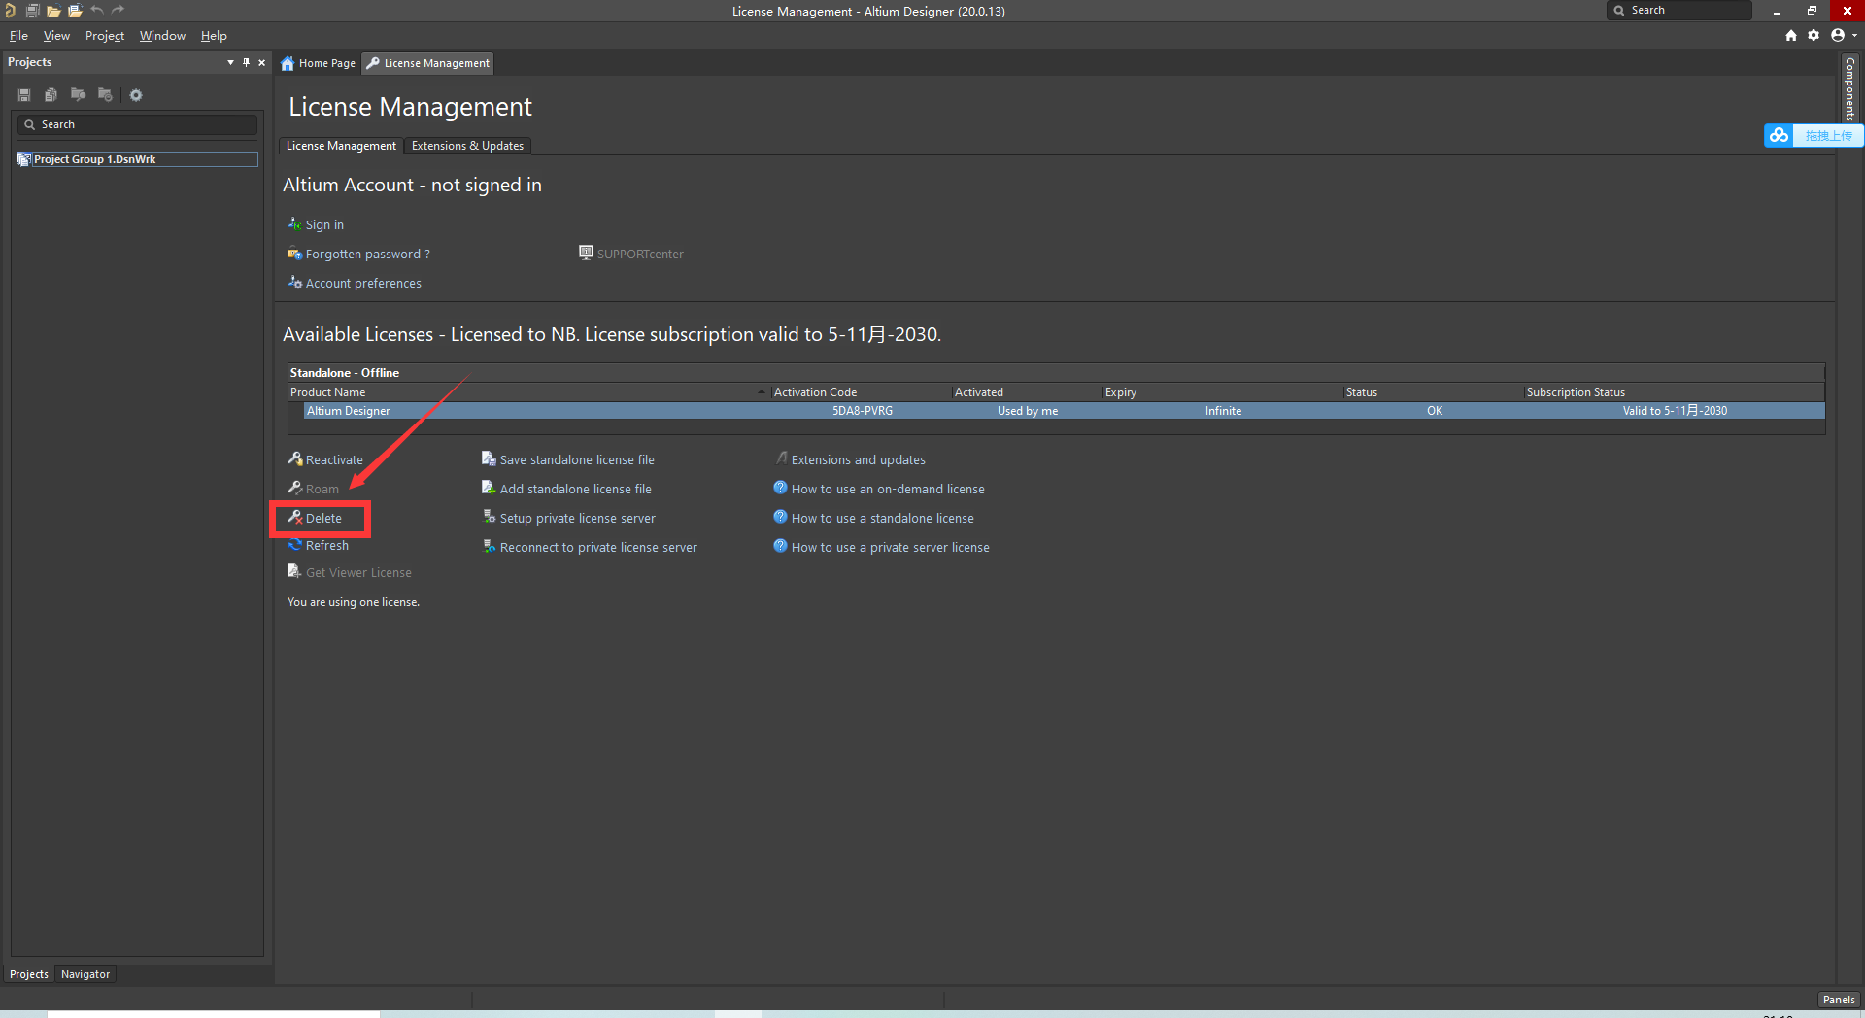Image resolution: width=1865 pixels, height=1018 pixels.
Task: Click the Status column header
Action: pos(1433,392)
